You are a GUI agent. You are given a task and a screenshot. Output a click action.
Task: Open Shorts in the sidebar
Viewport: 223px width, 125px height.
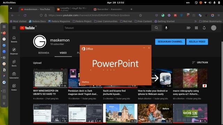click(14, 63)
